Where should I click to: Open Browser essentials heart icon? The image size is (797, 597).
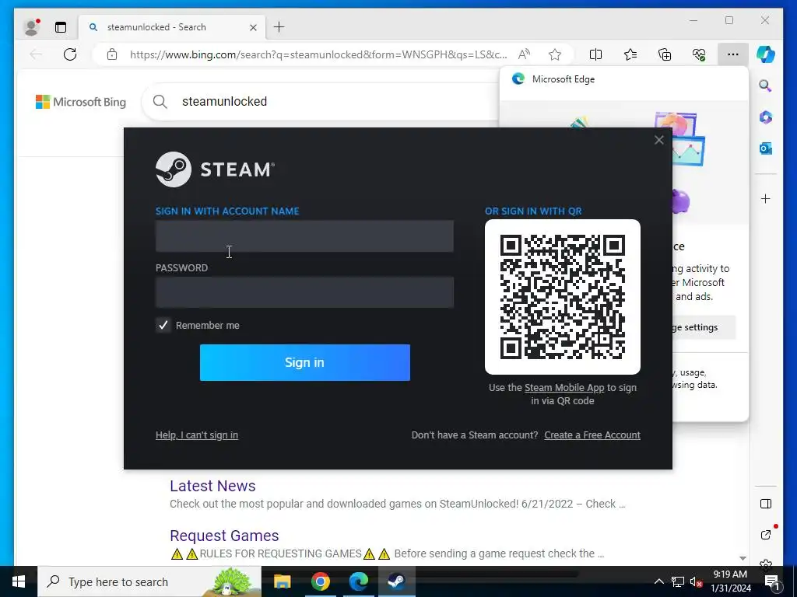tap(699, 54)
